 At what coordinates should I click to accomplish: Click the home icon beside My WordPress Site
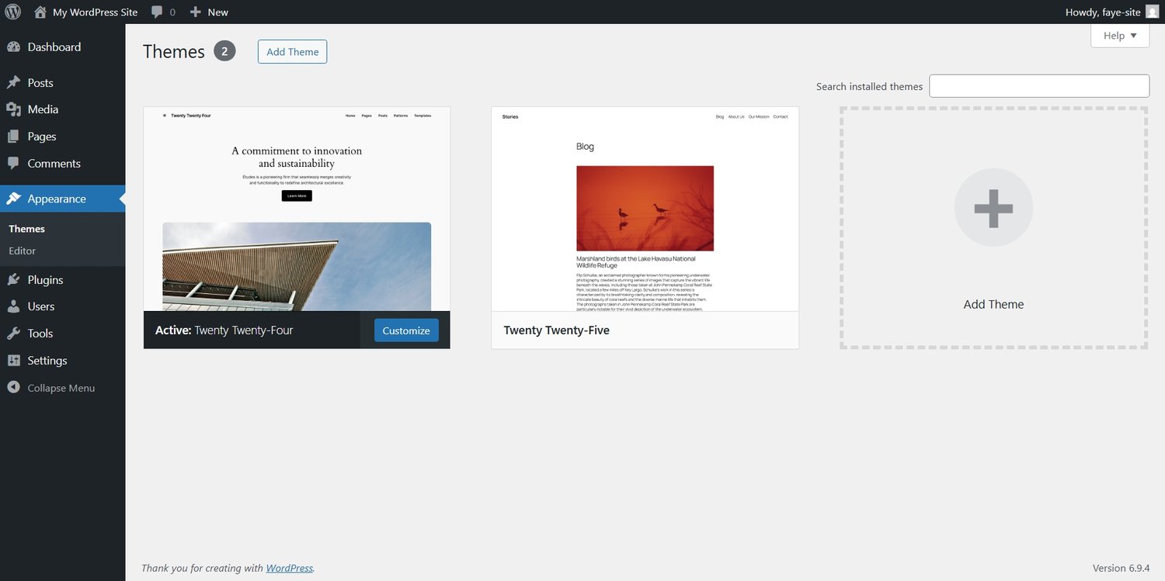pos(40,12)
